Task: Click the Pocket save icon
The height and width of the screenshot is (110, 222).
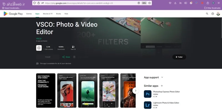Action: point(170,3)
